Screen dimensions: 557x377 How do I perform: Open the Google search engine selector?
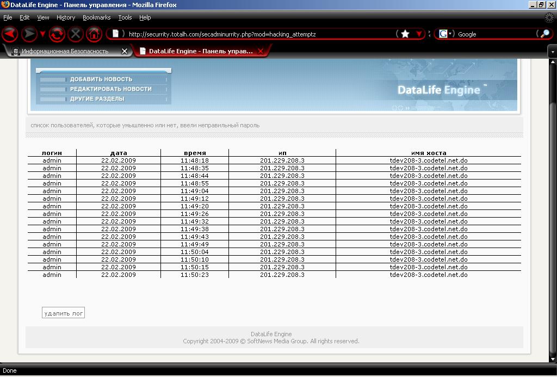pos(445,34)
